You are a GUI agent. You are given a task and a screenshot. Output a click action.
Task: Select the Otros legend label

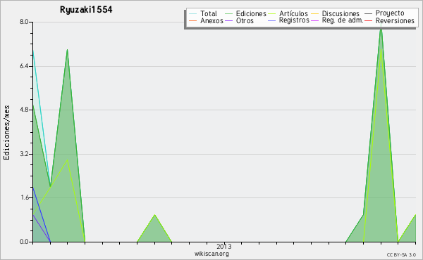[245, 20]
